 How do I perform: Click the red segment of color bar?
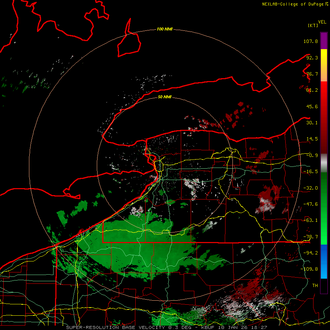click(x=324, y=117)
